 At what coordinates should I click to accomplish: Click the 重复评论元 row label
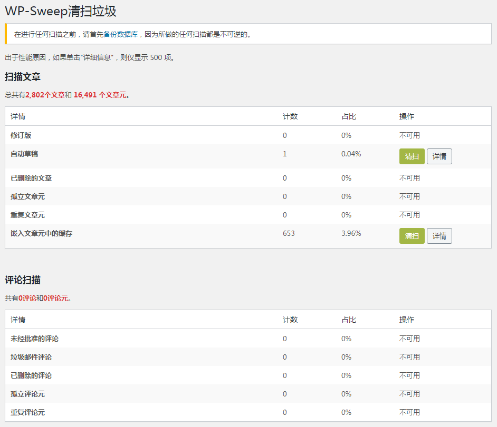[27, 412]
